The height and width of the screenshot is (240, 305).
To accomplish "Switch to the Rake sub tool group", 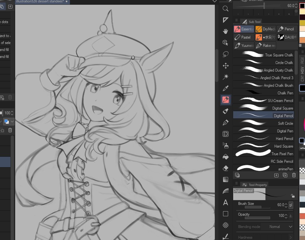I will point(265,45).
